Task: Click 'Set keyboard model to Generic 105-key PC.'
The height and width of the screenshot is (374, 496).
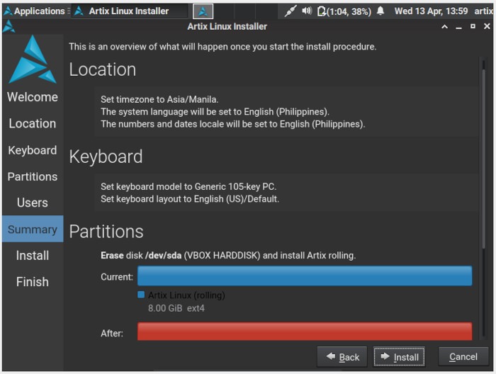Action: click(188, 187)
